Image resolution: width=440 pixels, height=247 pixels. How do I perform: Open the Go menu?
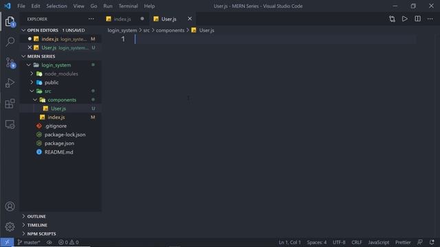tap(93, 6)
